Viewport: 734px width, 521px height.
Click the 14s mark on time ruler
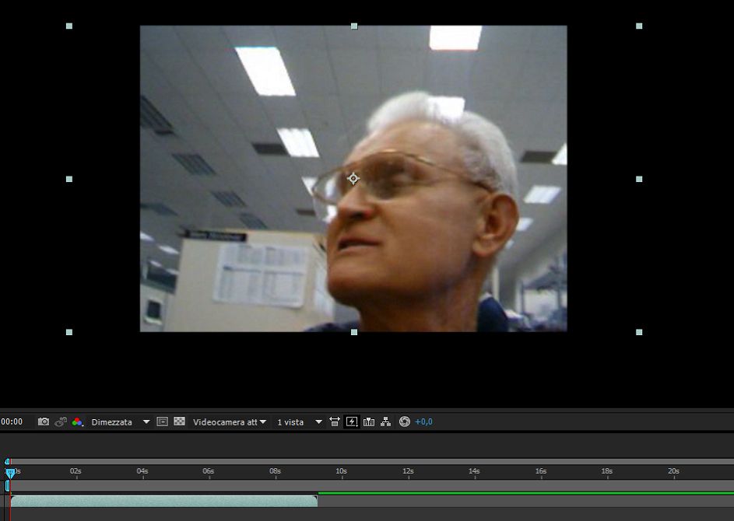pyautogui.click(x=474, y=471)
